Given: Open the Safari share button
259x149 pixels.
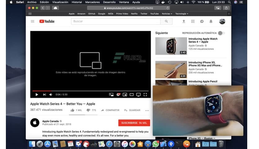Looking at the screenshot, I should coord(226,8).
